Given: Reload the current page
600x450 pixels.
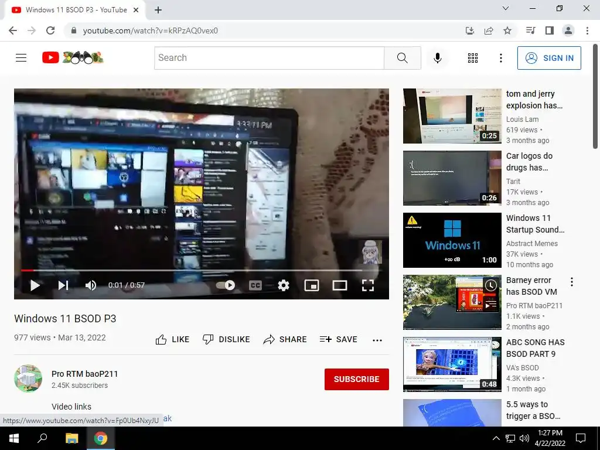Looking at the screenshot, I should (50, 30).
